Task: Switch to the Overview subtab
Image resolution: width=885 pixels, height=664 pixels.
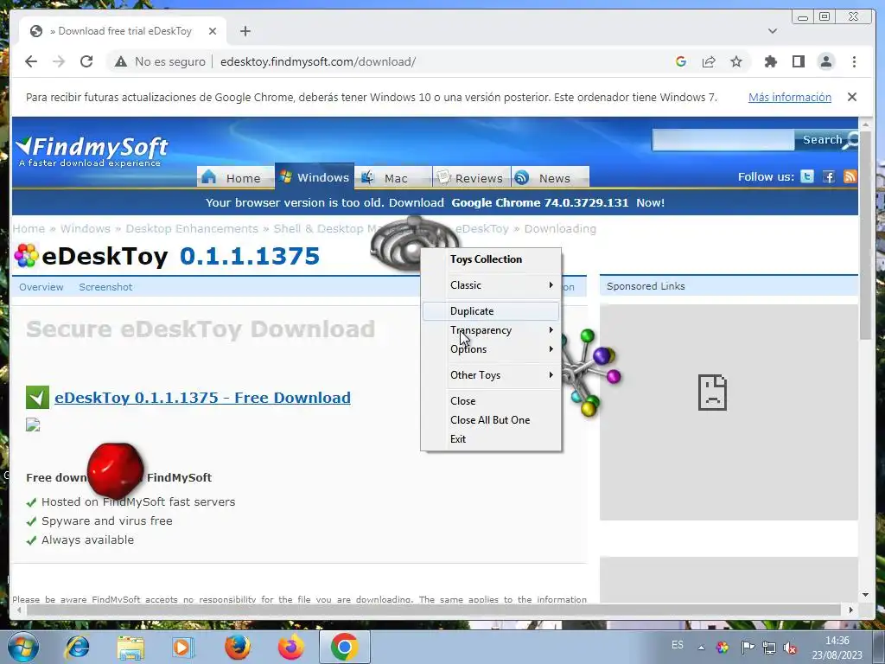Action: point(41,287)
